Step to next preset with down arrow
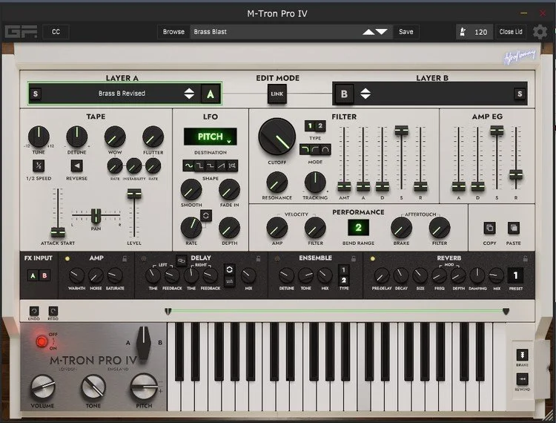The image size is (556, 423). [381, 32]
